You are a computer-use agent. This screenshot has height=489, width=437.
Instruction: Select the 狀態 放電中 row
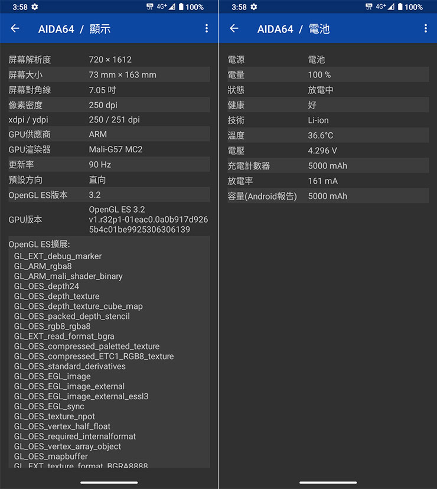[x=328, y=90]
